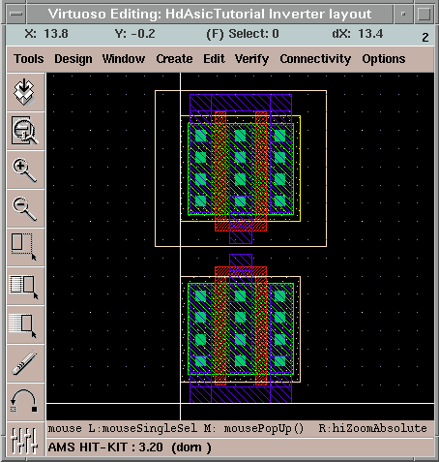The height and width of the screenshot is (462, 439).
Task: Select the right red poly gate in the lower transistor
Action: [x=261, y=325]
